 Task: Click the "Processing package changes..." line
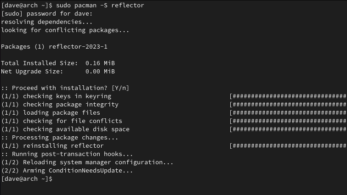(59, 137)
